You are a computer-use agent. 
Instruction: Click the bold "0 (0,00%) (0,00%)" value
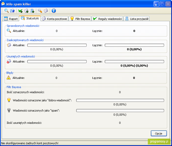pyautogui.click(x=134, y=66)
